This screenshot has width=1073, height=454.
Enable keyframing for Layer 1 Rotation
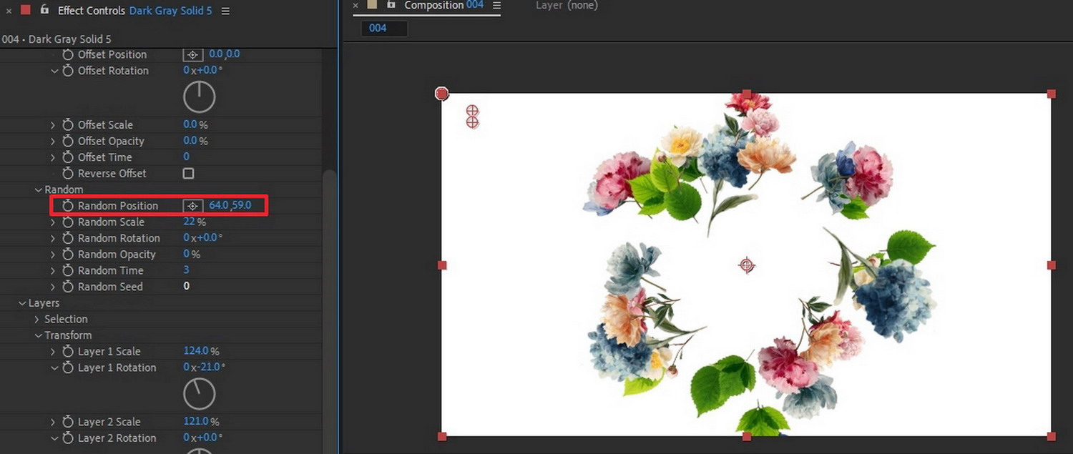[68, 367]
